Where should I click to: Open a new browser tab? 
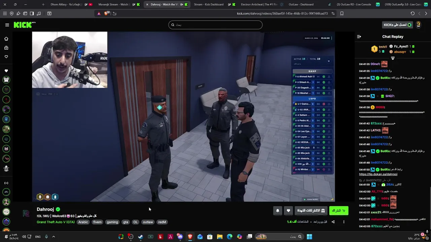[x=43, y=4]
